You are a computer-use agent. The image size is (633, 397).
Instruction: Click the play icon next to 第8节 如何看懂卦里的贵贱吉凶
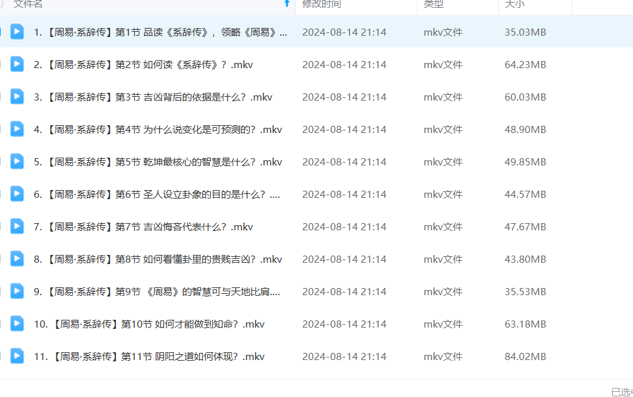(x=17, y=259)
